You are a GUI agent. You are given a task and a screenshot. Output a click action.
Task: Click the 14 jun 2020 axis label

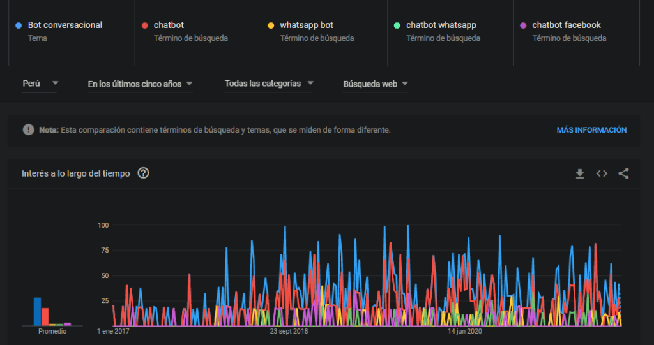[x=465, y=331]
